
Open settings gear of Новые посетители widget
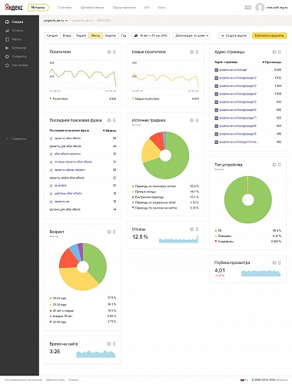[x=191, y=52]
